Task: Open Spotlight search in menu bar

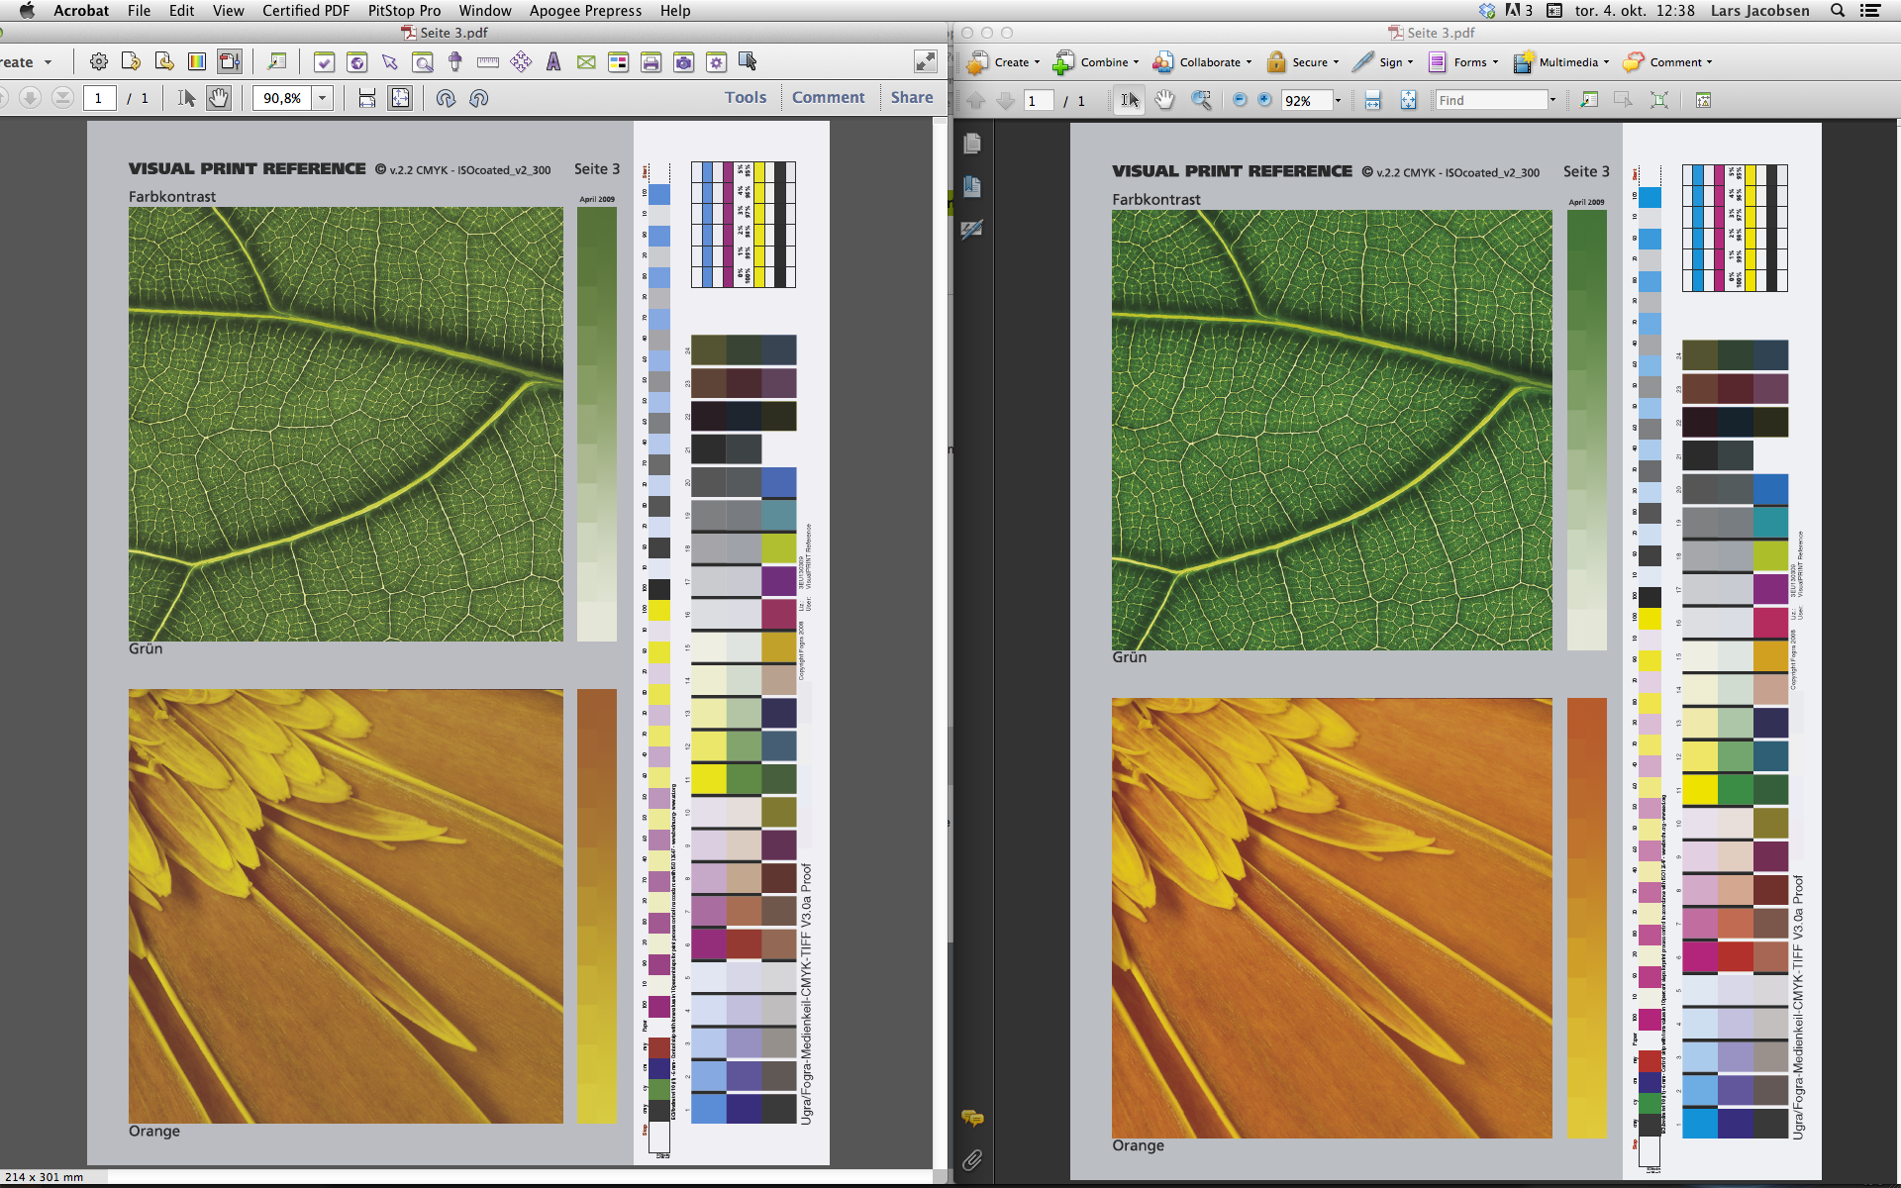Action: click(x=1838, y=11)
